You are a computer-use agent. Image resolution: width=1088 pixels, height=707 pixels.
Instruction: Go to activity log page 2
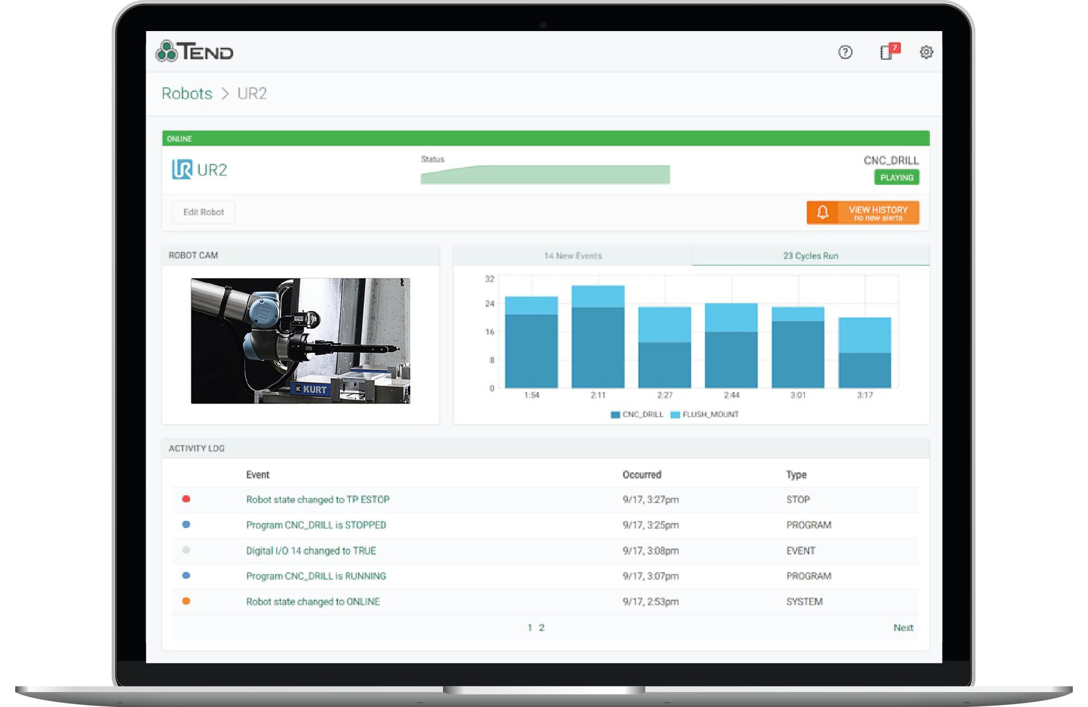(x=542, y=627)
